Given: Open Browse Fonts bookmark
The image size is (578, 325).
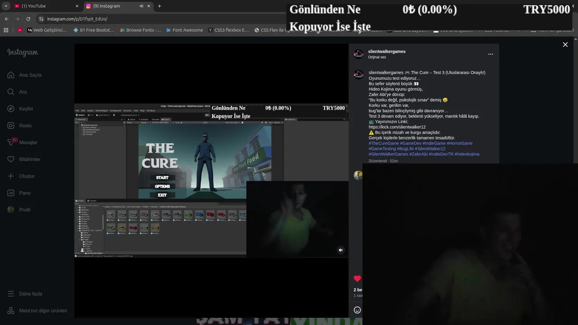Looking at the screenshot, I should click(140, 30).
